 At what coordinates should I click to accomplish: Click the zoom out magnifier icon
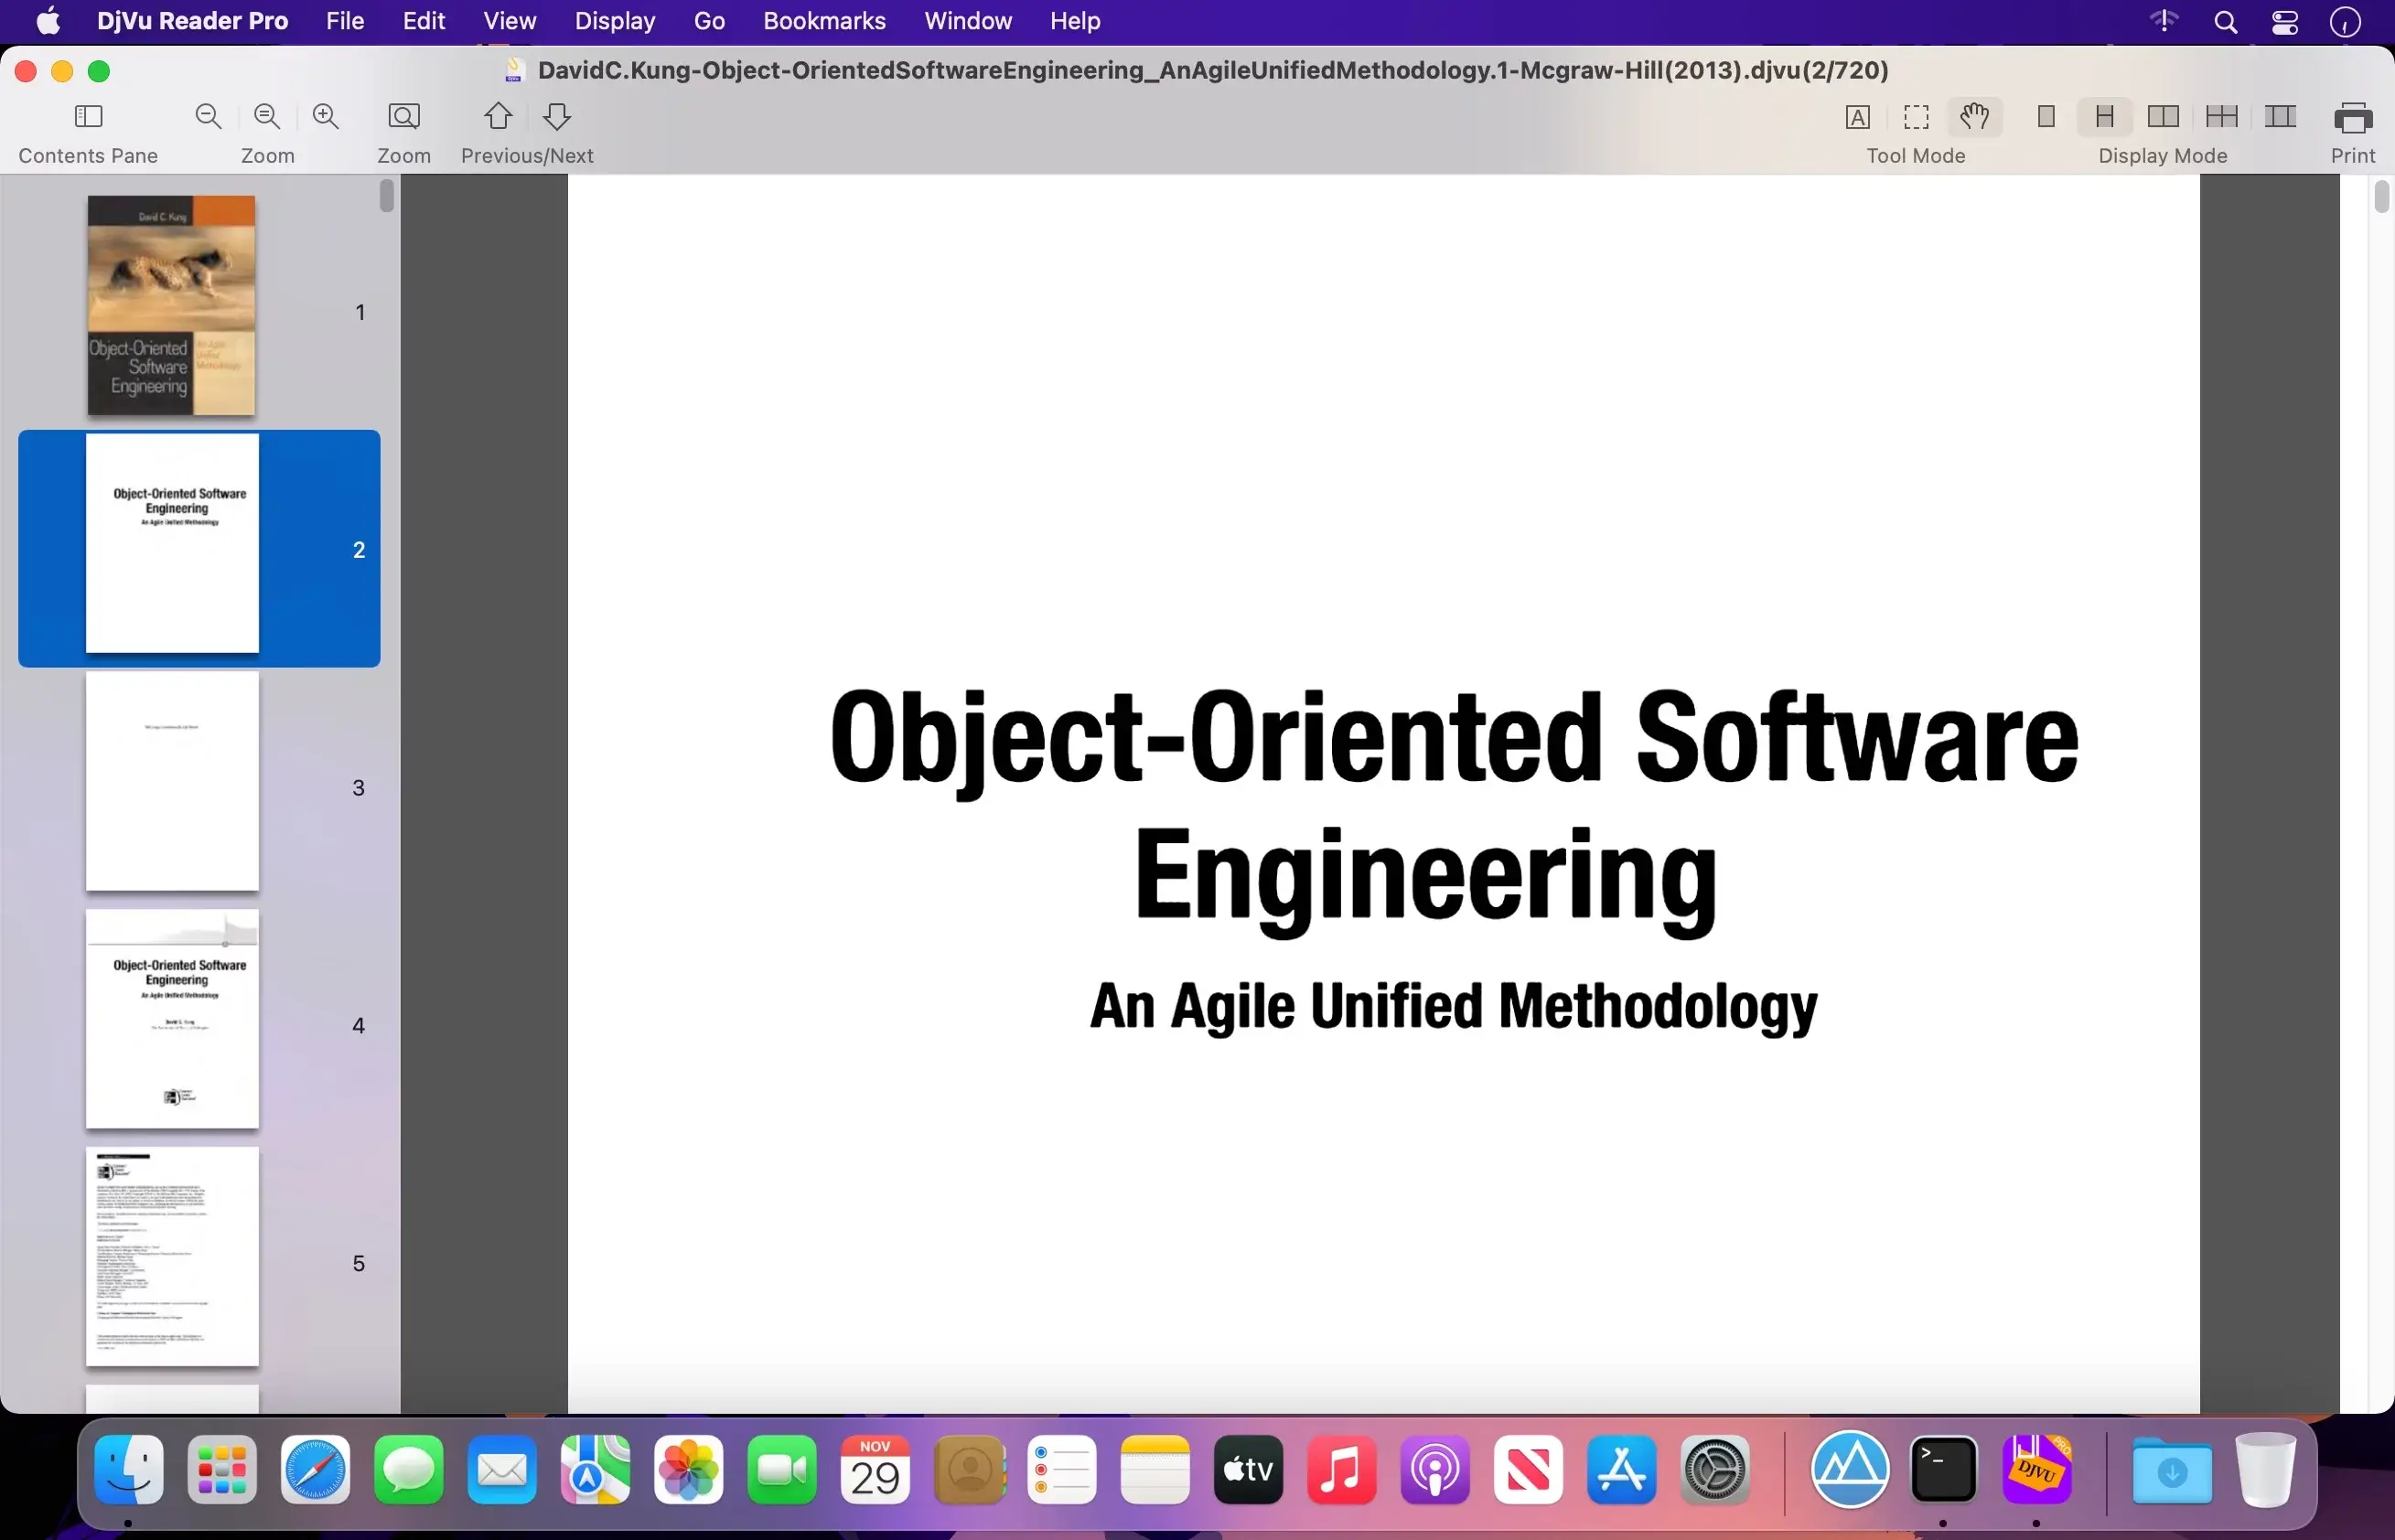pos(208,117)
